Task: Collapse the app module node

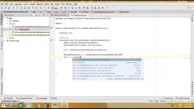Action: [x=5, y=18]
